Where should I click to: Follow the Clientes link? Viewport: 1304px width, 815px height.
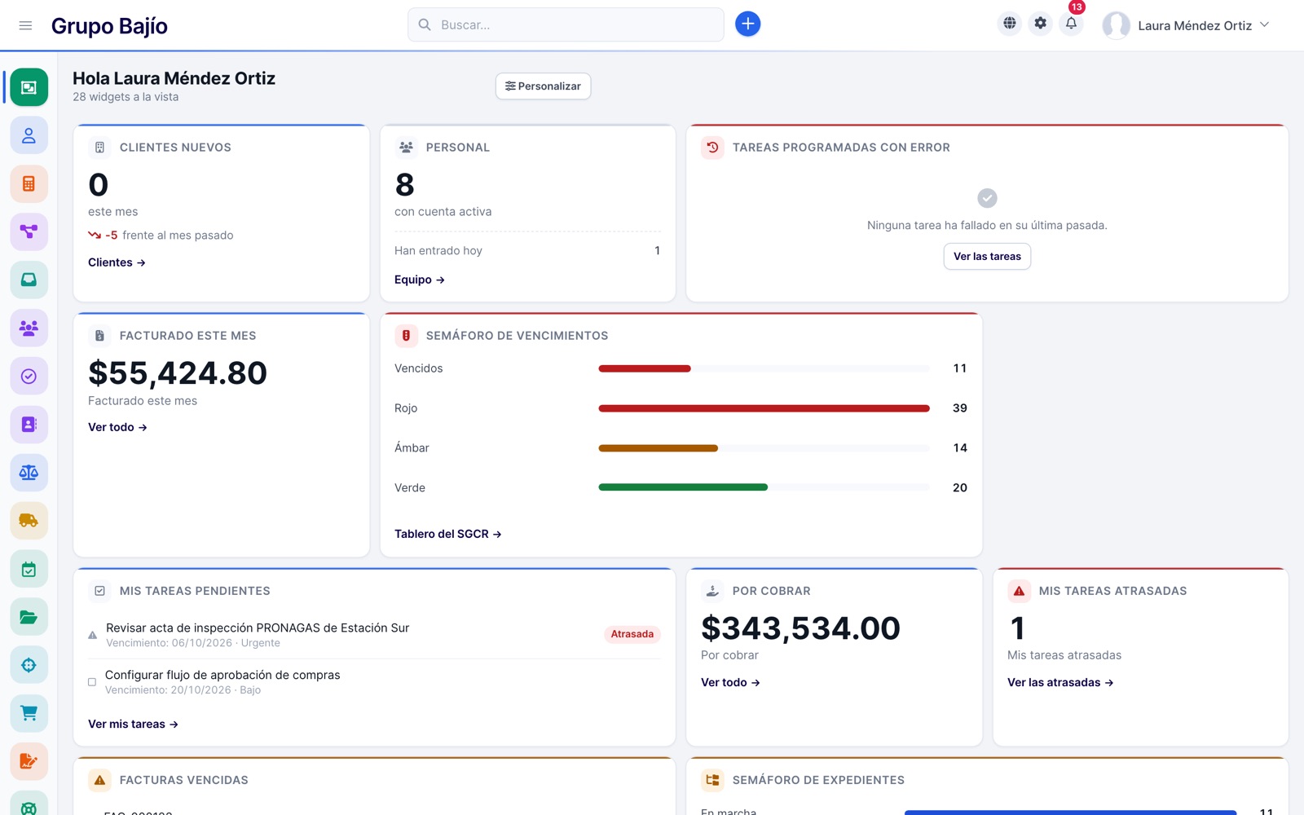pyautogui.click(x=117, y=262)
